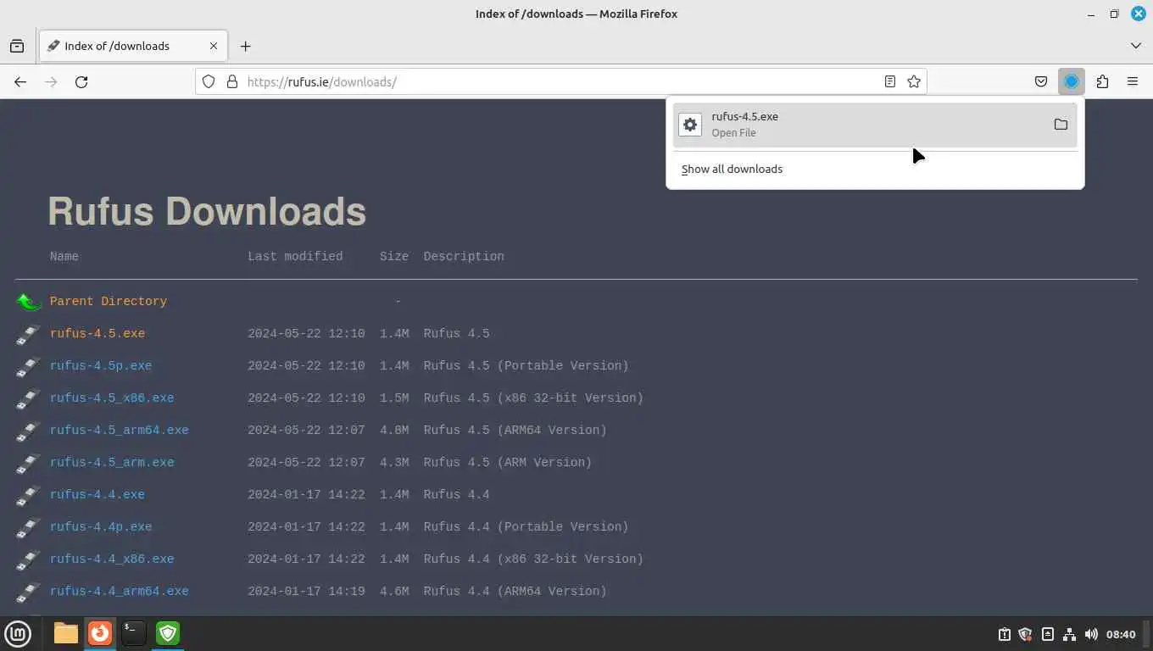The image size is (1153, 651).
Task: Click the '4.6M' size value
Action: point(394,591)
